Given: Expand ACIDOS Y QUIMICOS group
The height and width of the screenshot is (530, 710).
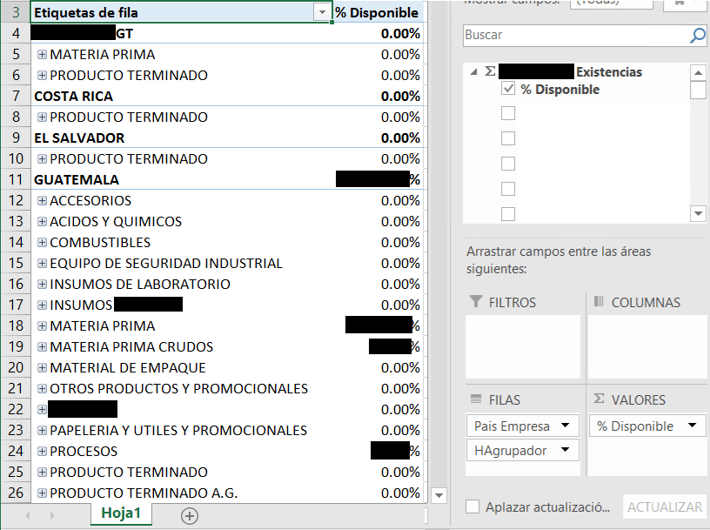Looking at the screenshot, I should 42,221.
